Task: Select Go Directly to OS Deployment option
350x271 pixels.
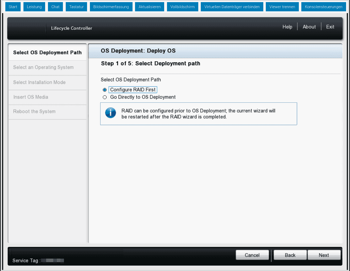Action: pos(105,97)
